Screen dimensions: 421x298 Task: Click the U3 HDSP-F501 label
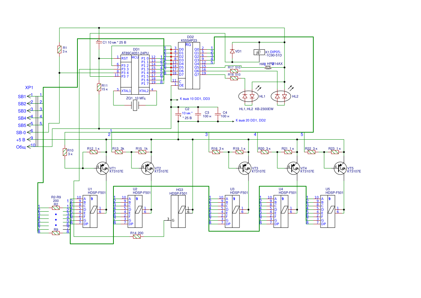click(x=239, y=191)
